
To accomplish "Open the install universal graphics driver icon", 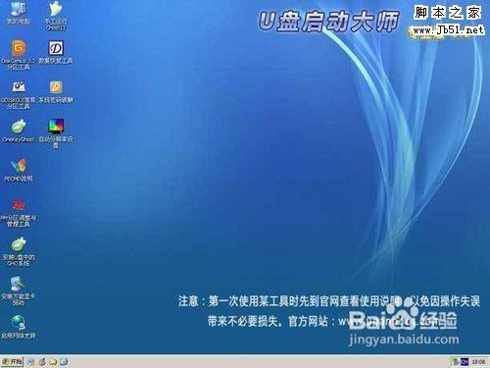I will [x=19, y=291].
